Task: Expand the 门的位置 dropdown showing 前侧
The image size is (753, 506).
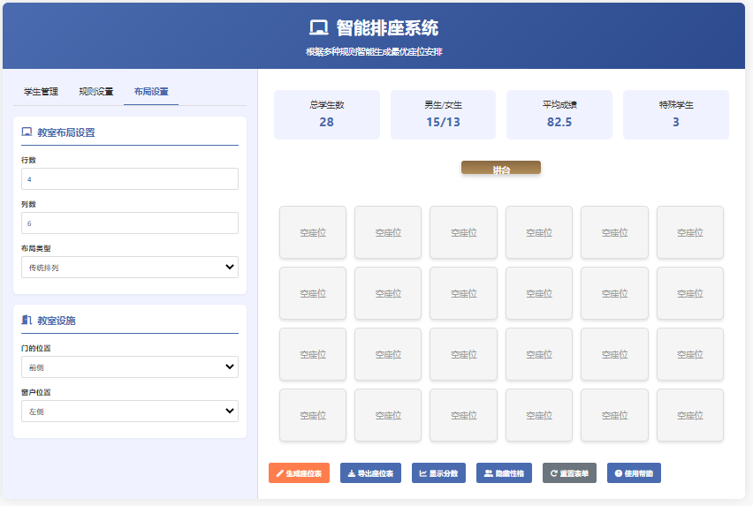Action: pos(130,366)
